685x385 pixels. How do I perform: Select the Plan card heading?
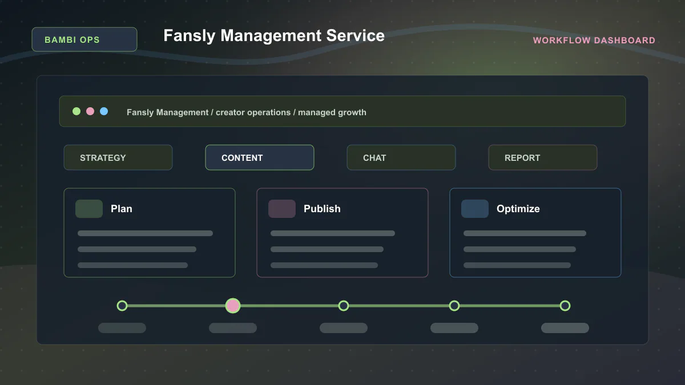point(122,209)
